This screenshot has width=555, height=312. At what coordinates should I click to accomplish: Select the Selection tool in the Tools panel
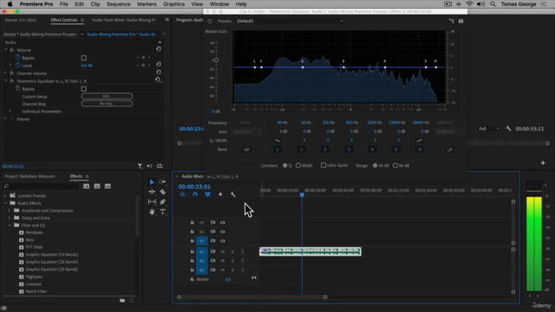(152, 182)
